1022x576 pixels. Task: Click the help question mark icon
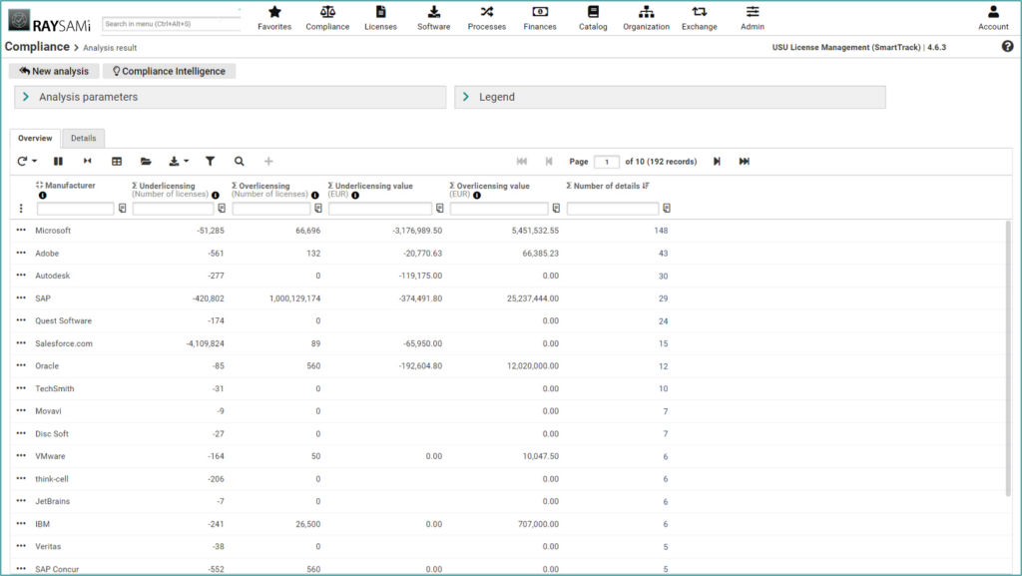click(1008, 46)
